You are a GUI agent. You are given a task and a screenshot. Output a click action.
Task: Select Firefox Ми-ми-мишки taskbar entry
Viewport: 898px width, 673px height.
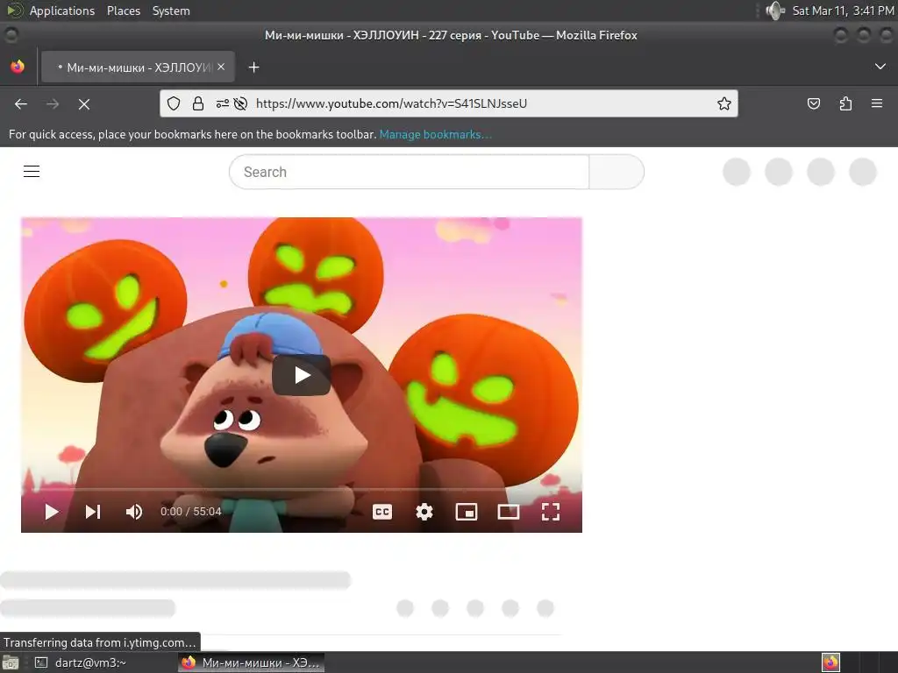(251, 662)
